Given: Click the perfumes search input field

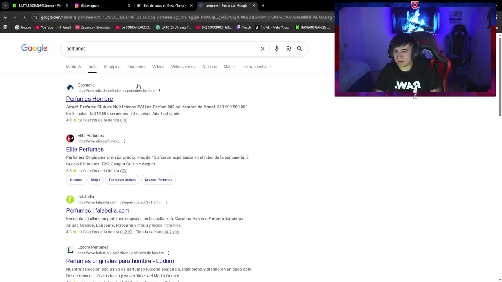Looking at the screenshot, I should tap(161, 49).
